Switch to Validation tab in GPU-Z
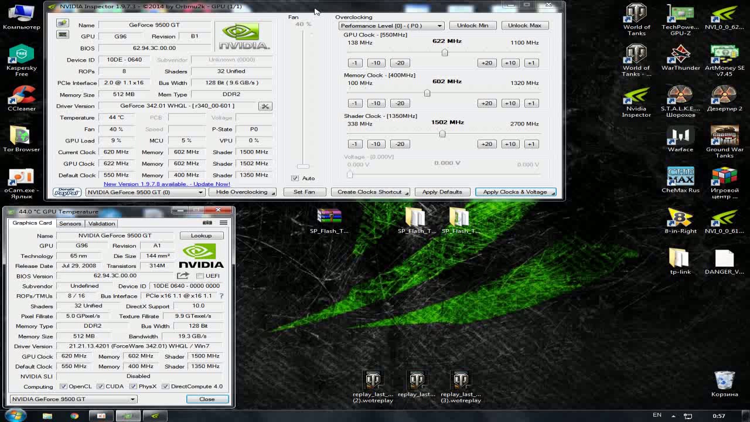Screen dimensions: 750x422 coord(101,223)
